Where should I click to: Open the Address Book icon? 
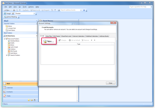click(59, 10)
